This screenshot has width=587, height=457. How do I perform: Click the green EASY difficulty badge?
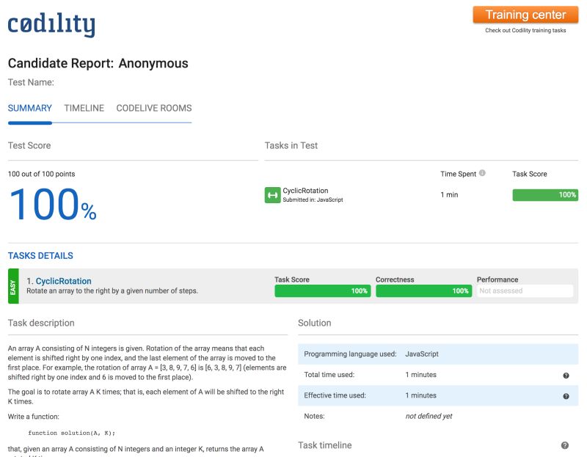point(13,286)
